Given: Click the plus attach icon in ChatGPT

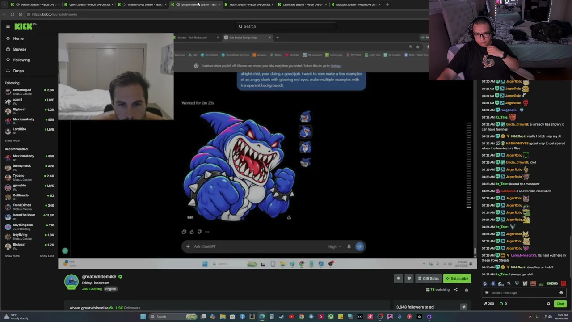Looking at the screenshot, I should (x=188, y=246).
